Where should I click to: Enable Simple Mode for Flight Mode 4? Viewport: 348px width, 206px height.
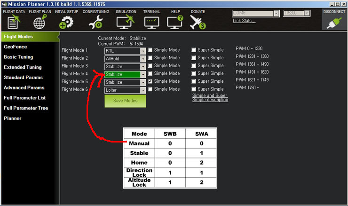tap(150, 73)
